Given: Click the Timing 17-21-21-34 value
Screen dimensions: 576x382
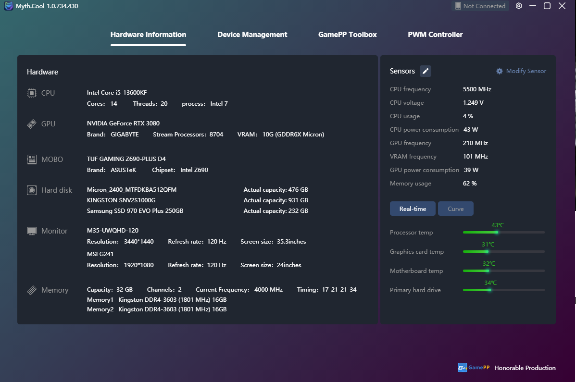Looking at the screenshot, I should (339, 290).
